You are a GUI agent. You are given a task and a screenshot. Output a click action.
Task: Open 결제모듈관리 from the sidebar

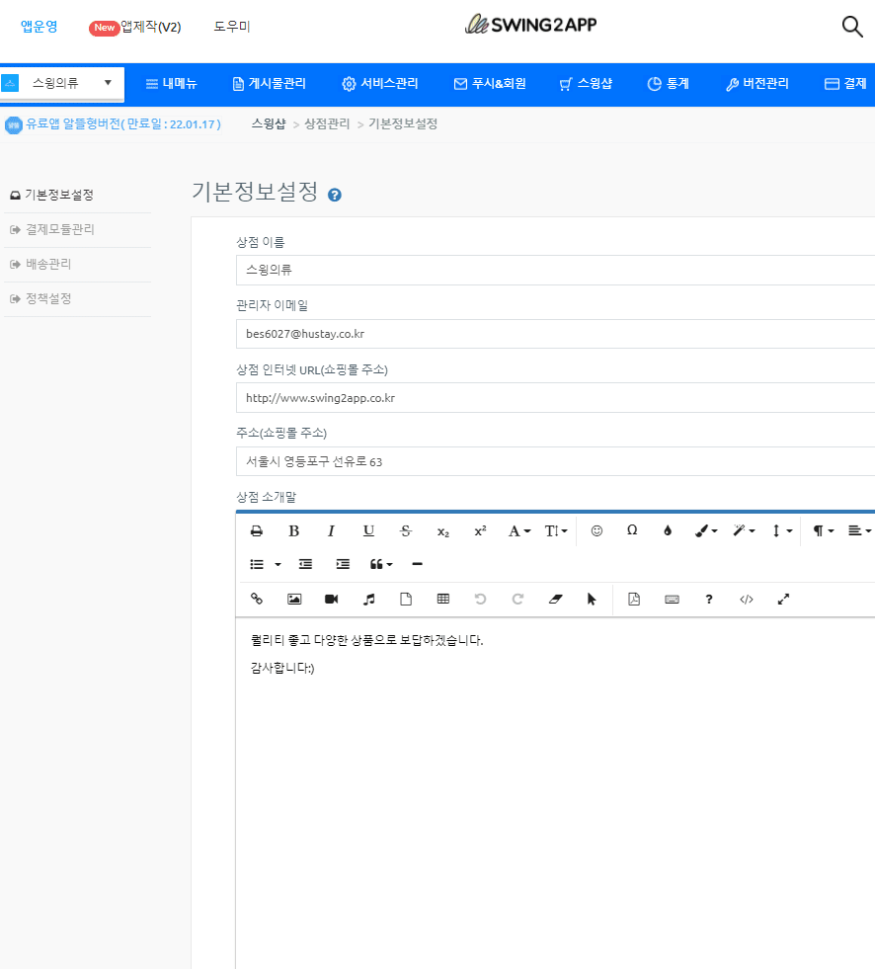tap(59, 230)
